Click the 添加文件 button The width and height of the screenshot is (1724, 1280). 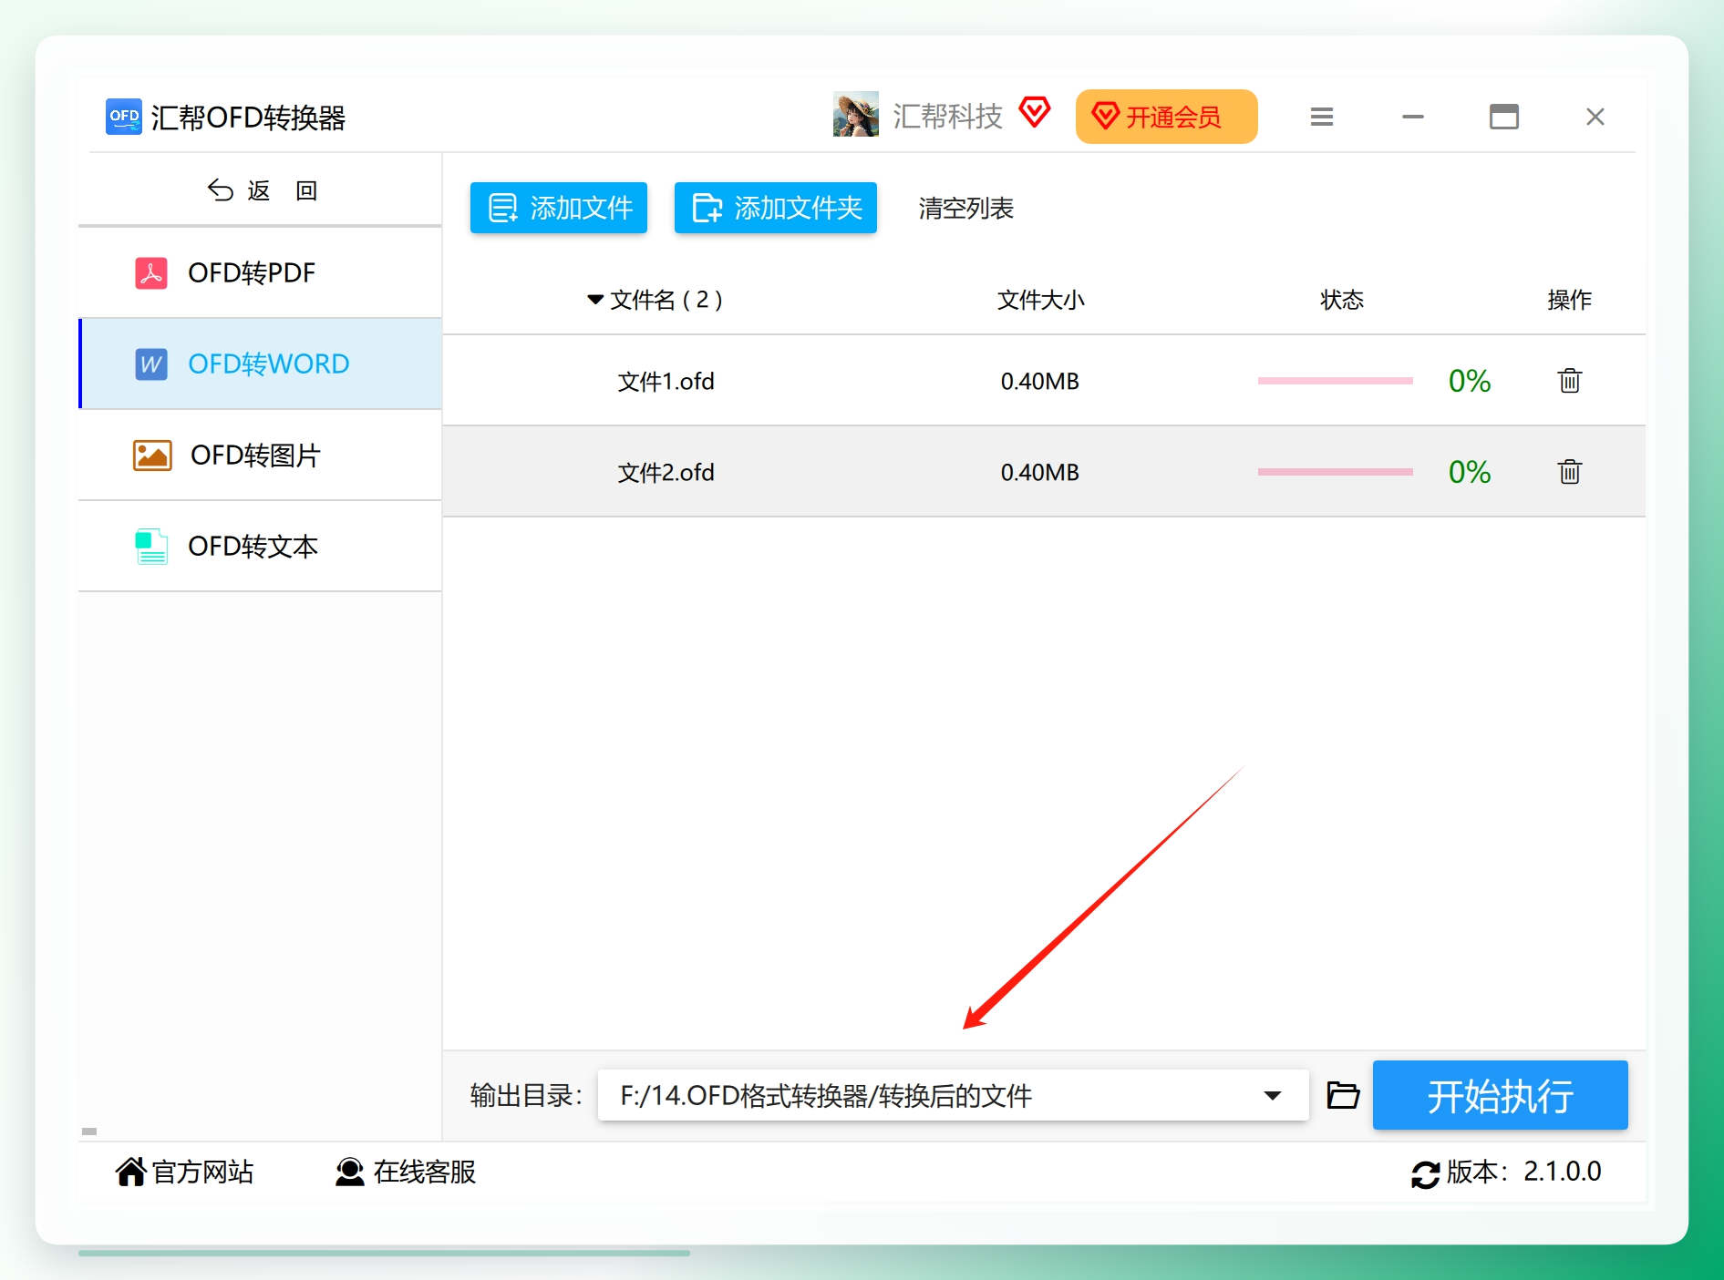559,208
